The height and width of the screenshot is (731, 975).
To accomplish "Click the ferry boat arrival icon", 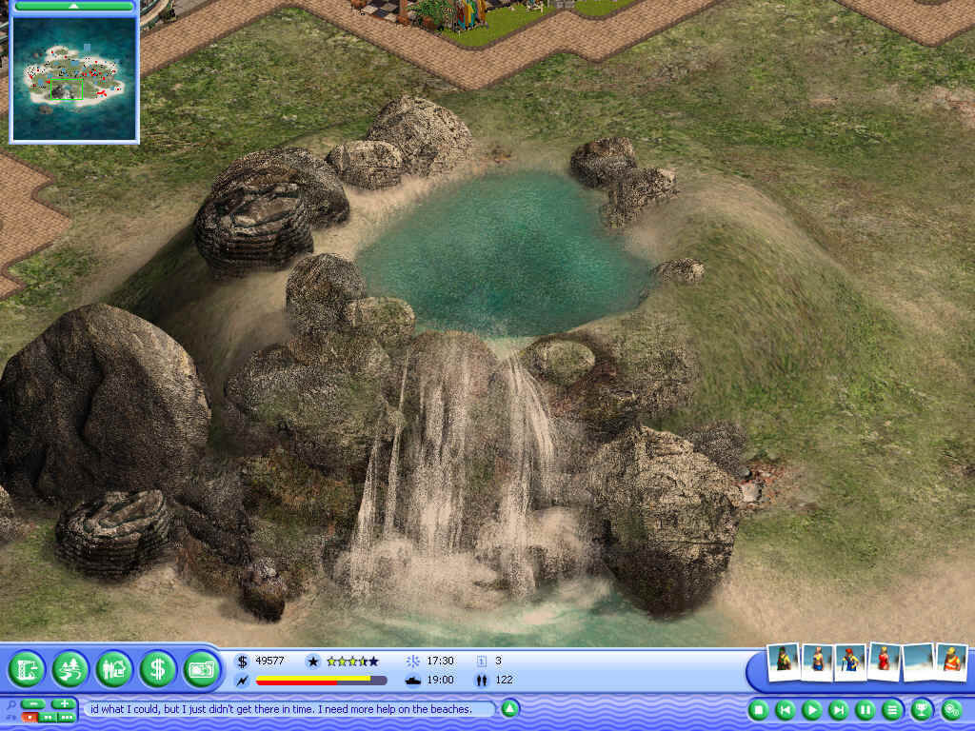I will pos(413,681).
